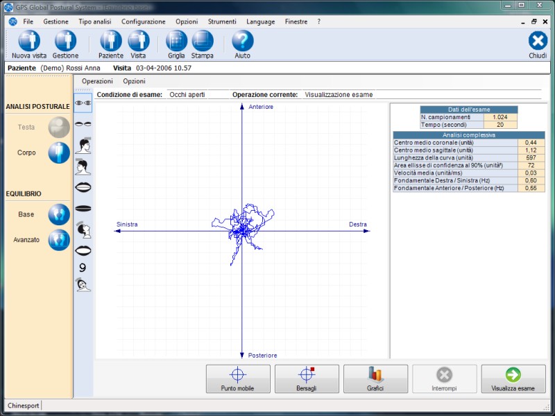
Task: Select the open eyes exam condition
Action: tap(83, 103)
